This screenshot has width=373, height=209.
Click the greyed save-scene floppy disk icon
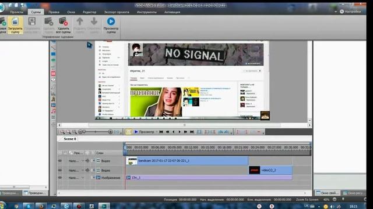(32, 21)
